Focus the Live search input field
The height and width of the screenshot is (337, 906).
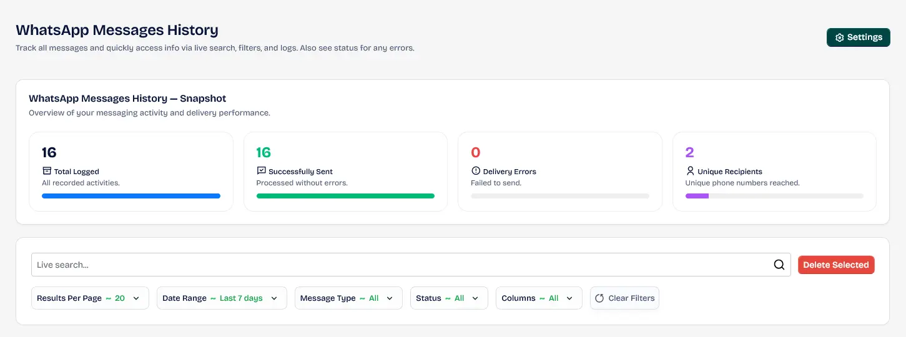point(411,265)
